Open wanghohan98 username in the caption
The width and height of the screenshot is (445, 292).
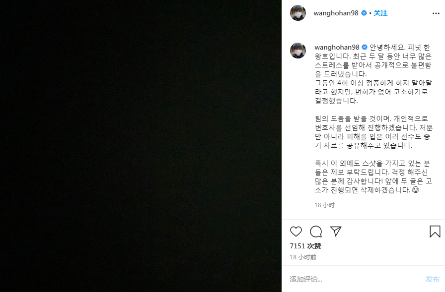[x=337, y=47]
